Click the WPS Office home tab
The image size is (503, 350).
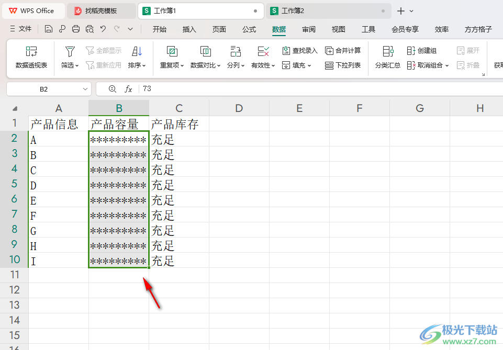[33, 11]
